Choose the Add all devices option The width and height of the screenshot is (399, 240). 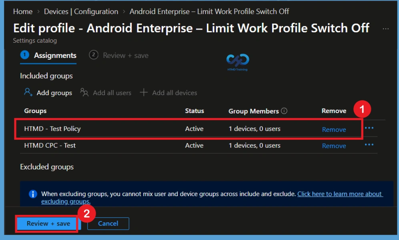point(174,93)
